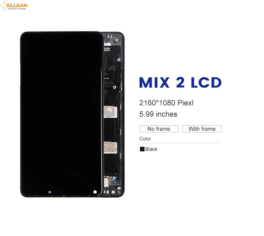Choose the black color swatch
This screenshot has width=264, height=236.
tap(142, 149)
